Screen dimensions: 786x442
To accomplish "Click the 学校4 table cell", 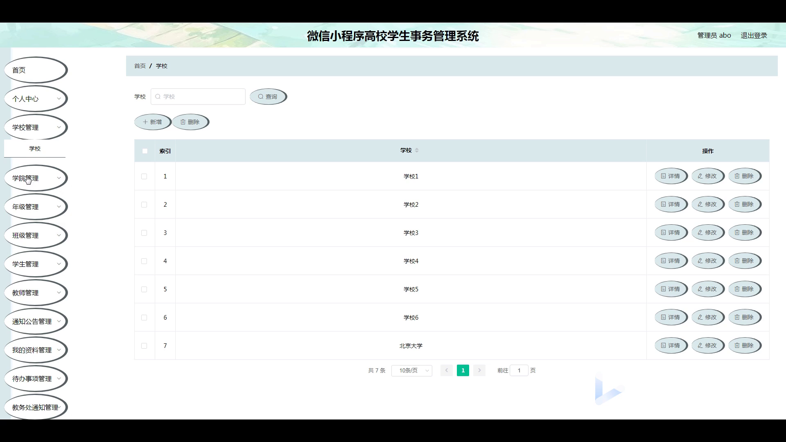I will point(411,261).
